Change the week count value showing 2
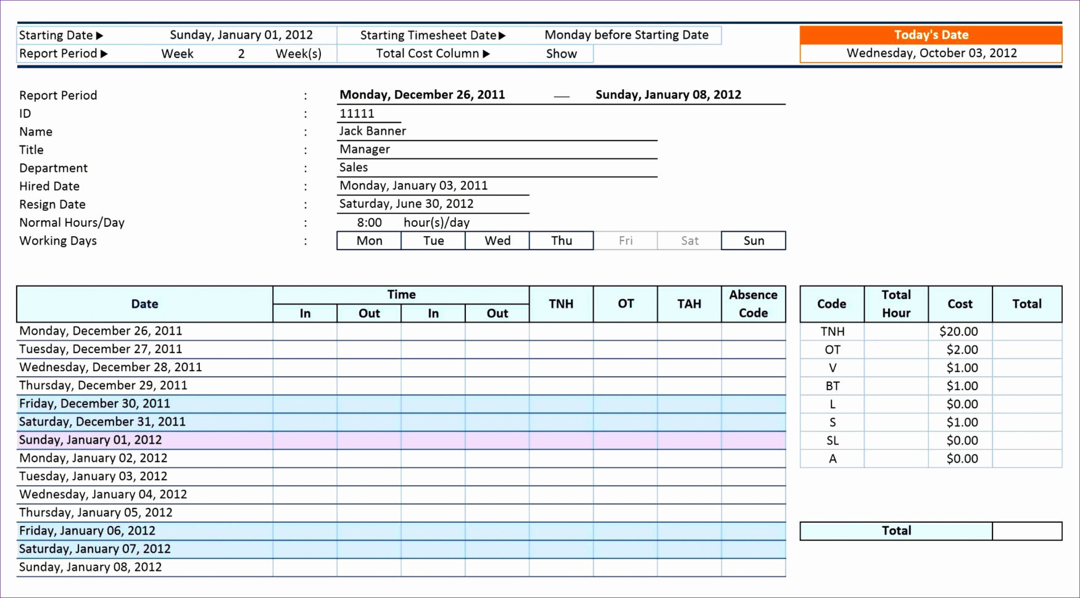Viewport: 1080px width, 598px height. point(241,54)
